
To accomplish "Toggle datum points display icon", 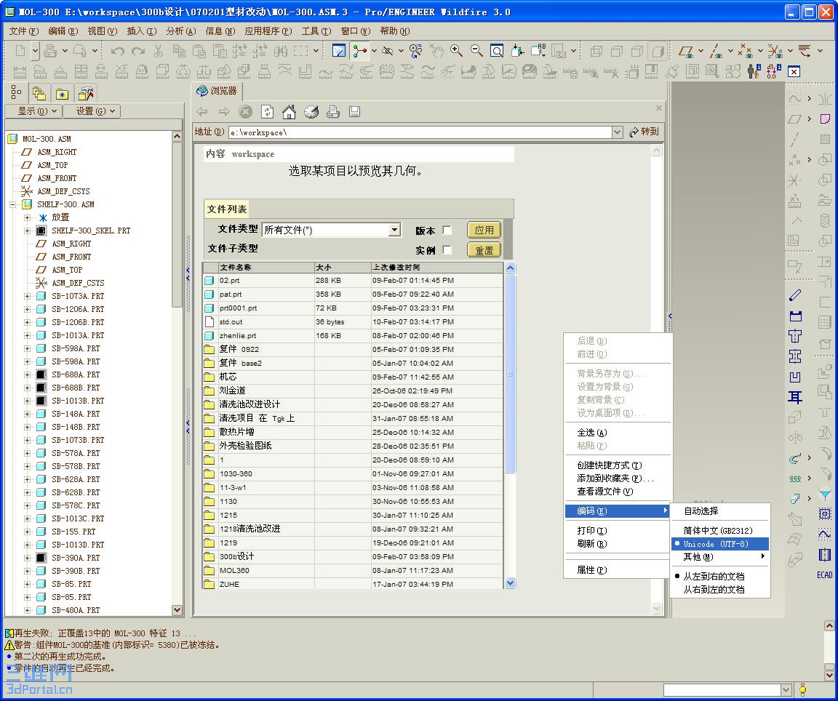I will click(x=745, y=52).
